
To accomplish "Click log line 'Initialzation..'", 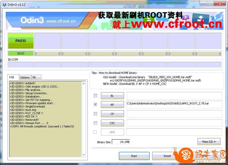I will pyautogui.click(x=26, y=97).
